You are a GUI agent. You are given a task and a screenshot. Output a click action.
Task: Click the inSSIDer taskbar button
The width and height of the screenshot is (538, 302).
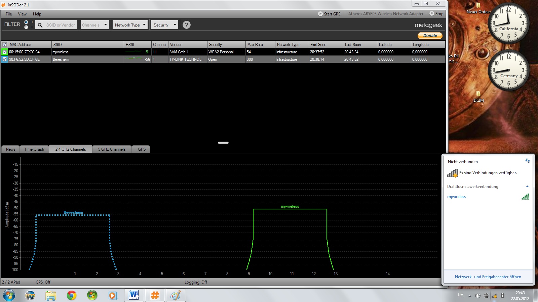pyautogui.click(x=155, y=296)
